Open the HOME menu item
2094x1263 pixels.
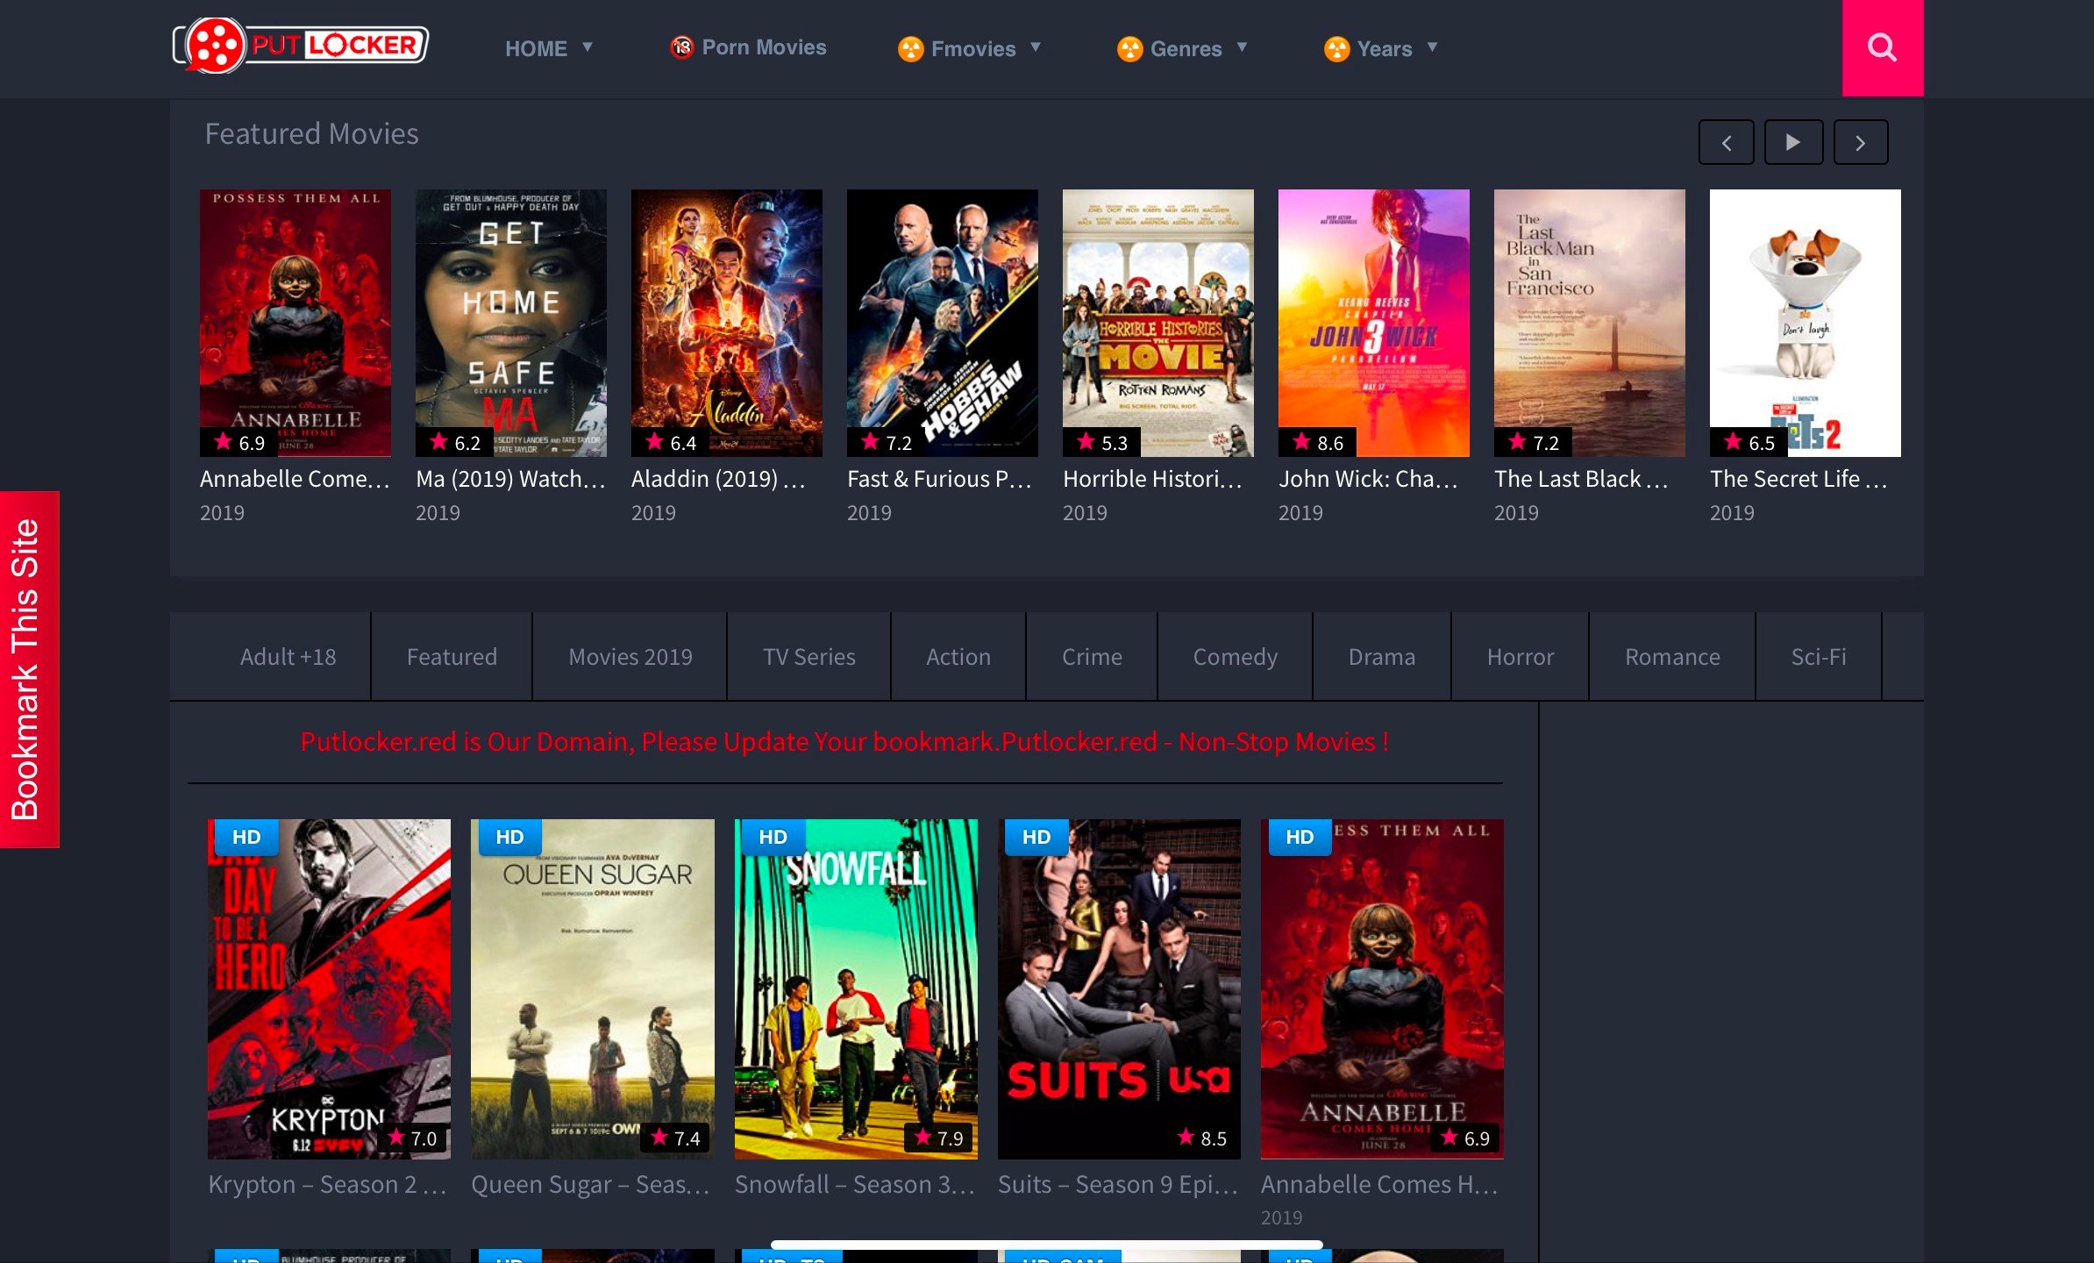[x=536, y=48]
